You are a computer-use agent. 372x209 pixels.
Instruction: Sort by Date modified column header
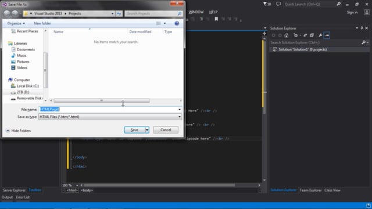[140, 31]
